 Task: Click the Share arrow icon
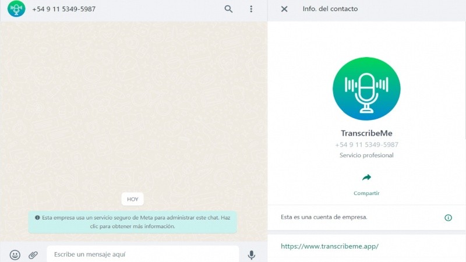[366, 178]
